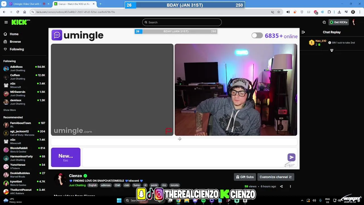The image size is (364, 205).
Task: Open Chrome downloads icon
Action: coord(339,12)
